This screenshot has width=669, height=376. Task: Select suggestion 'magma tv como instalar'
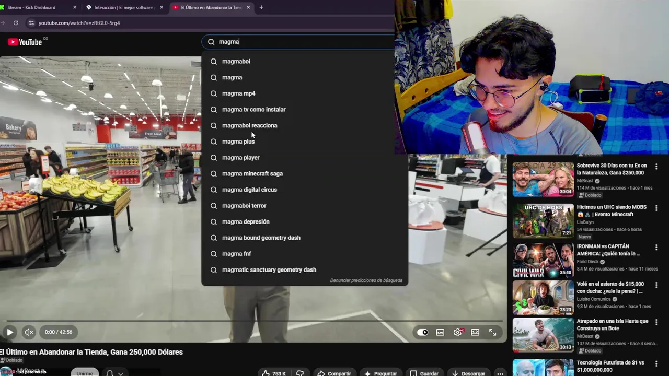tap(305, 110)
